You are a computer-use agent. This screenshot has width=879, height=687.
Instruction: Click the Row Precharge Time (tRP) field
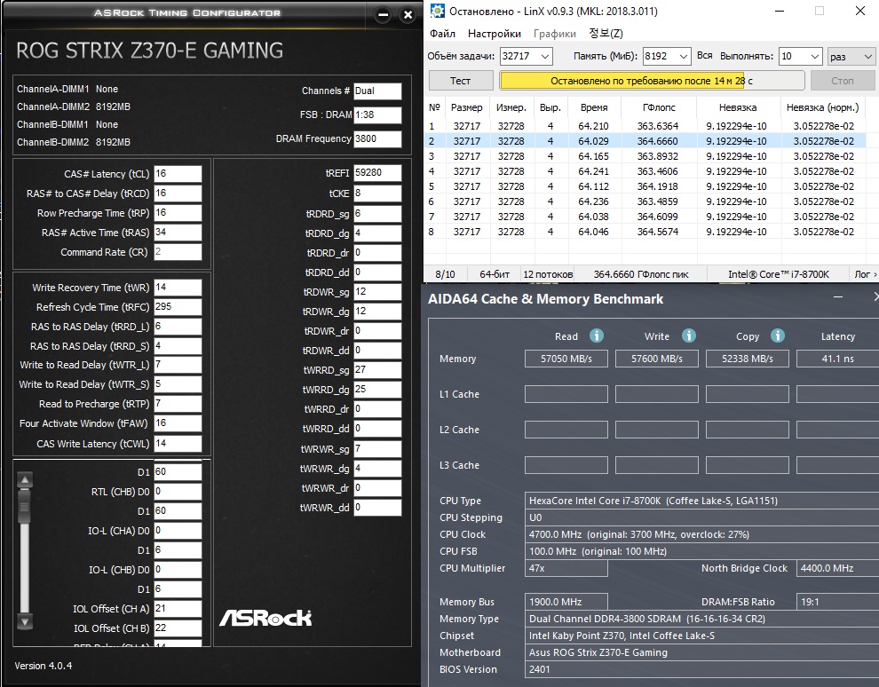(178, 213)
